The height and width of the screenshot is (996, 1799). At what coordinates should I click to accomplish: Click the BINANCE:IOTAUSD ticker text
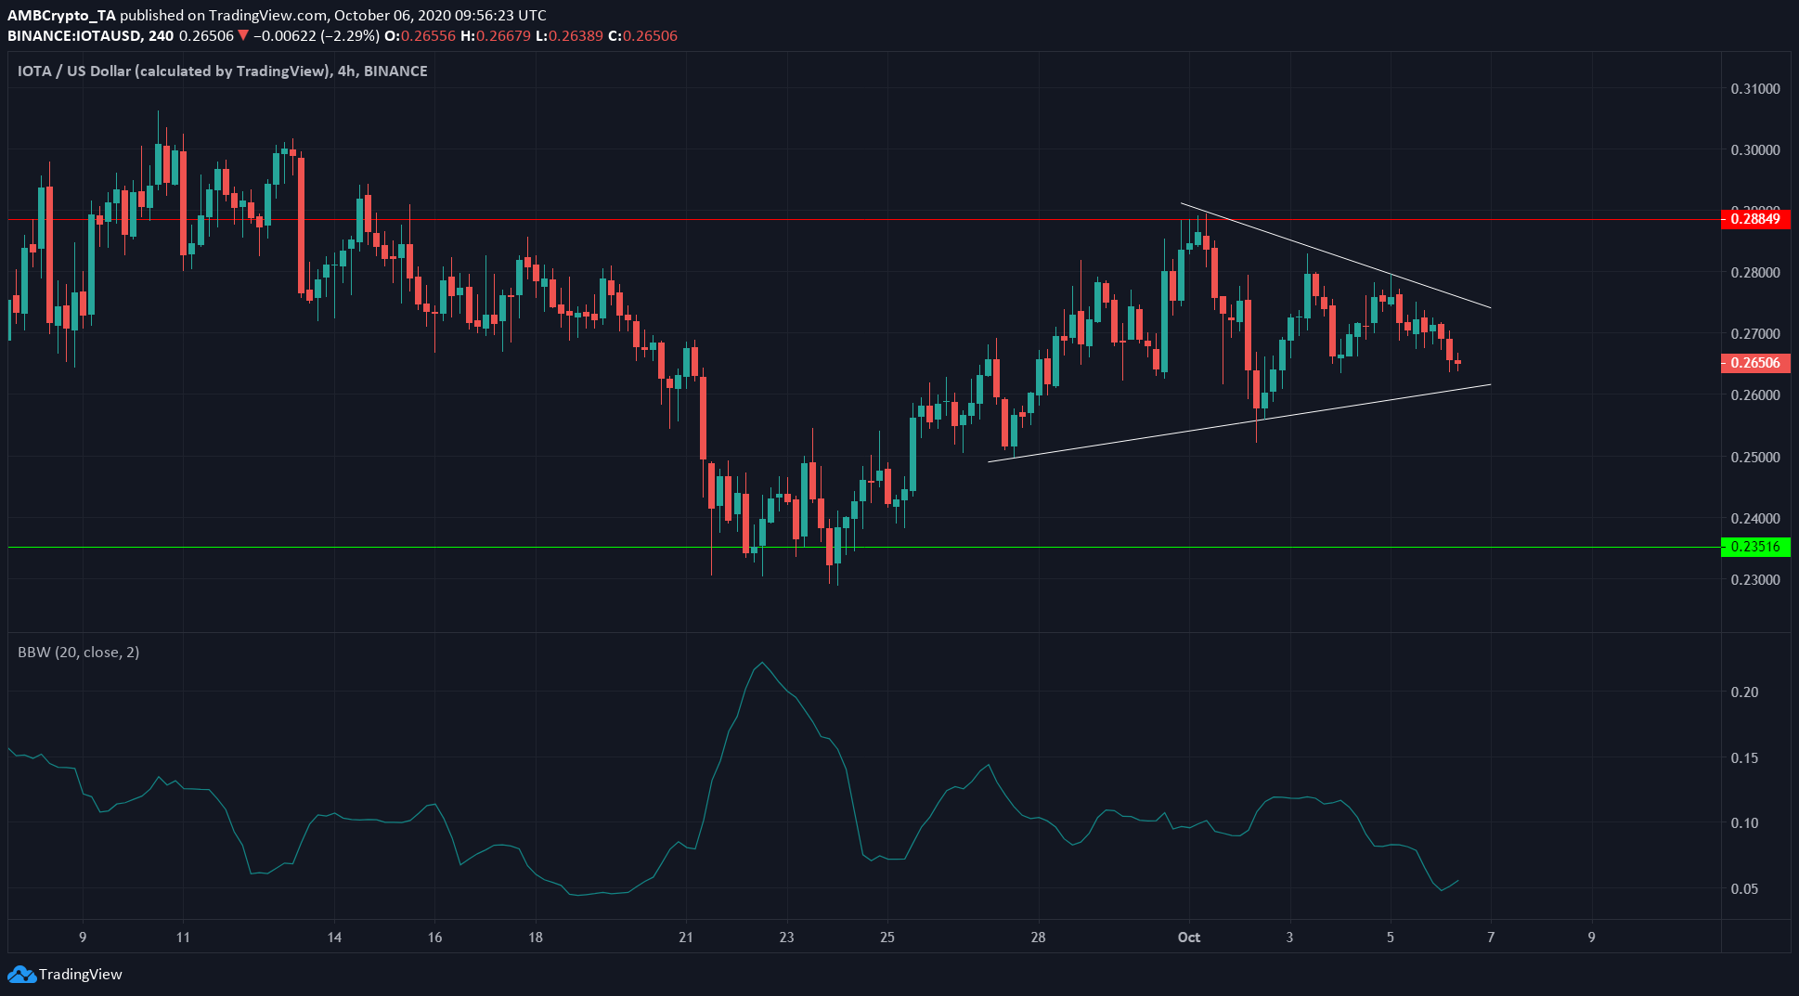[74, 36]
